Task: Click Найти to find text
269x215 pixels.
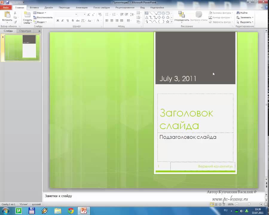Action: point(242,13)
